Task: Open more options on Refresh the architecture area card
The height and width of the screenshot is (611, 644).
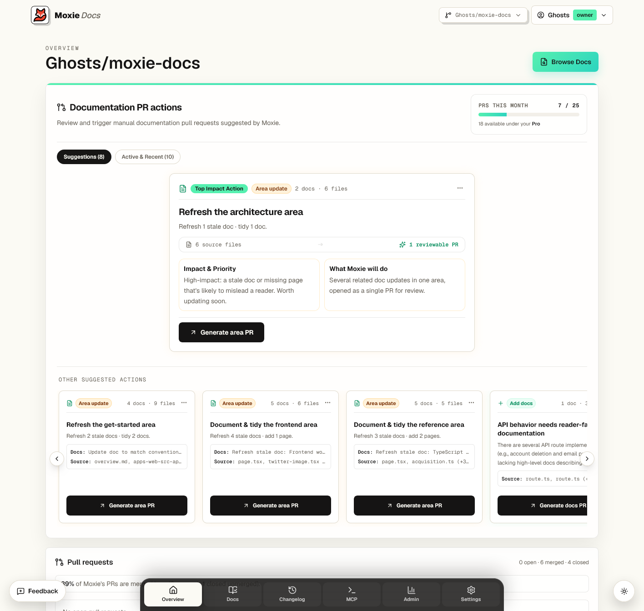Action: click(460, 188)
